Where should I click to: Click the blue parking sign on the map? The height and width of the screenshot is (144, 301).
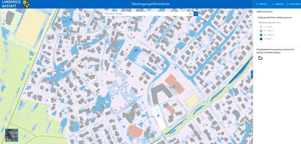pos(158,115)
